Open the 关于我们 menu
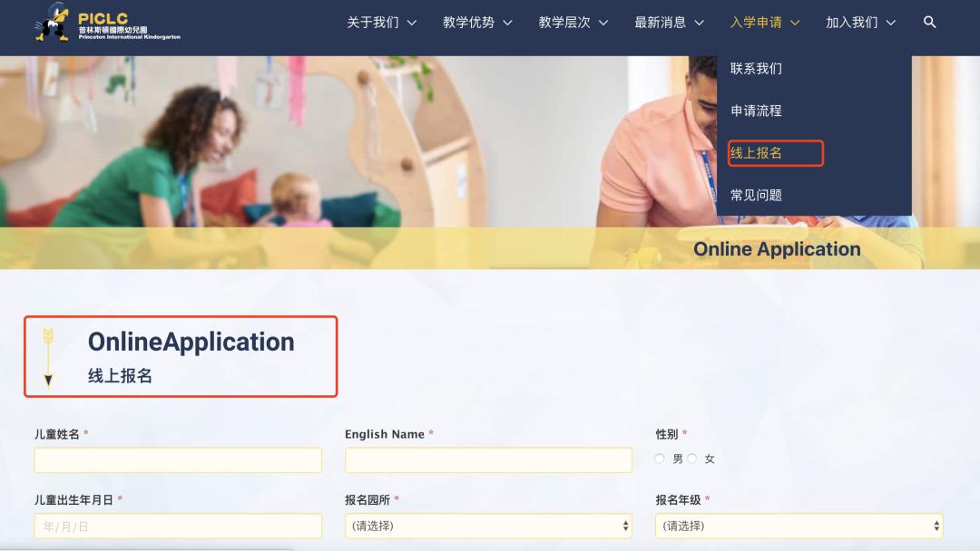The height and width of the screenshot is (551, 980). 374,22
